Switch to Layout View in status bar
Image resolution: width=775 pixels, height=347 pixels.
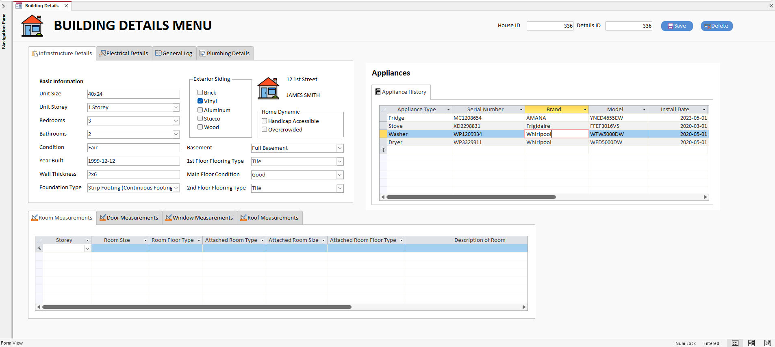pos(751,343)
